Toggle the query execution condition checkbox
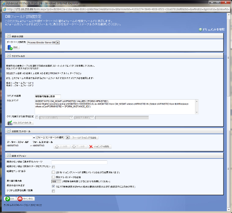The height and width of the screenshot is (213, 232). (37, 117)
